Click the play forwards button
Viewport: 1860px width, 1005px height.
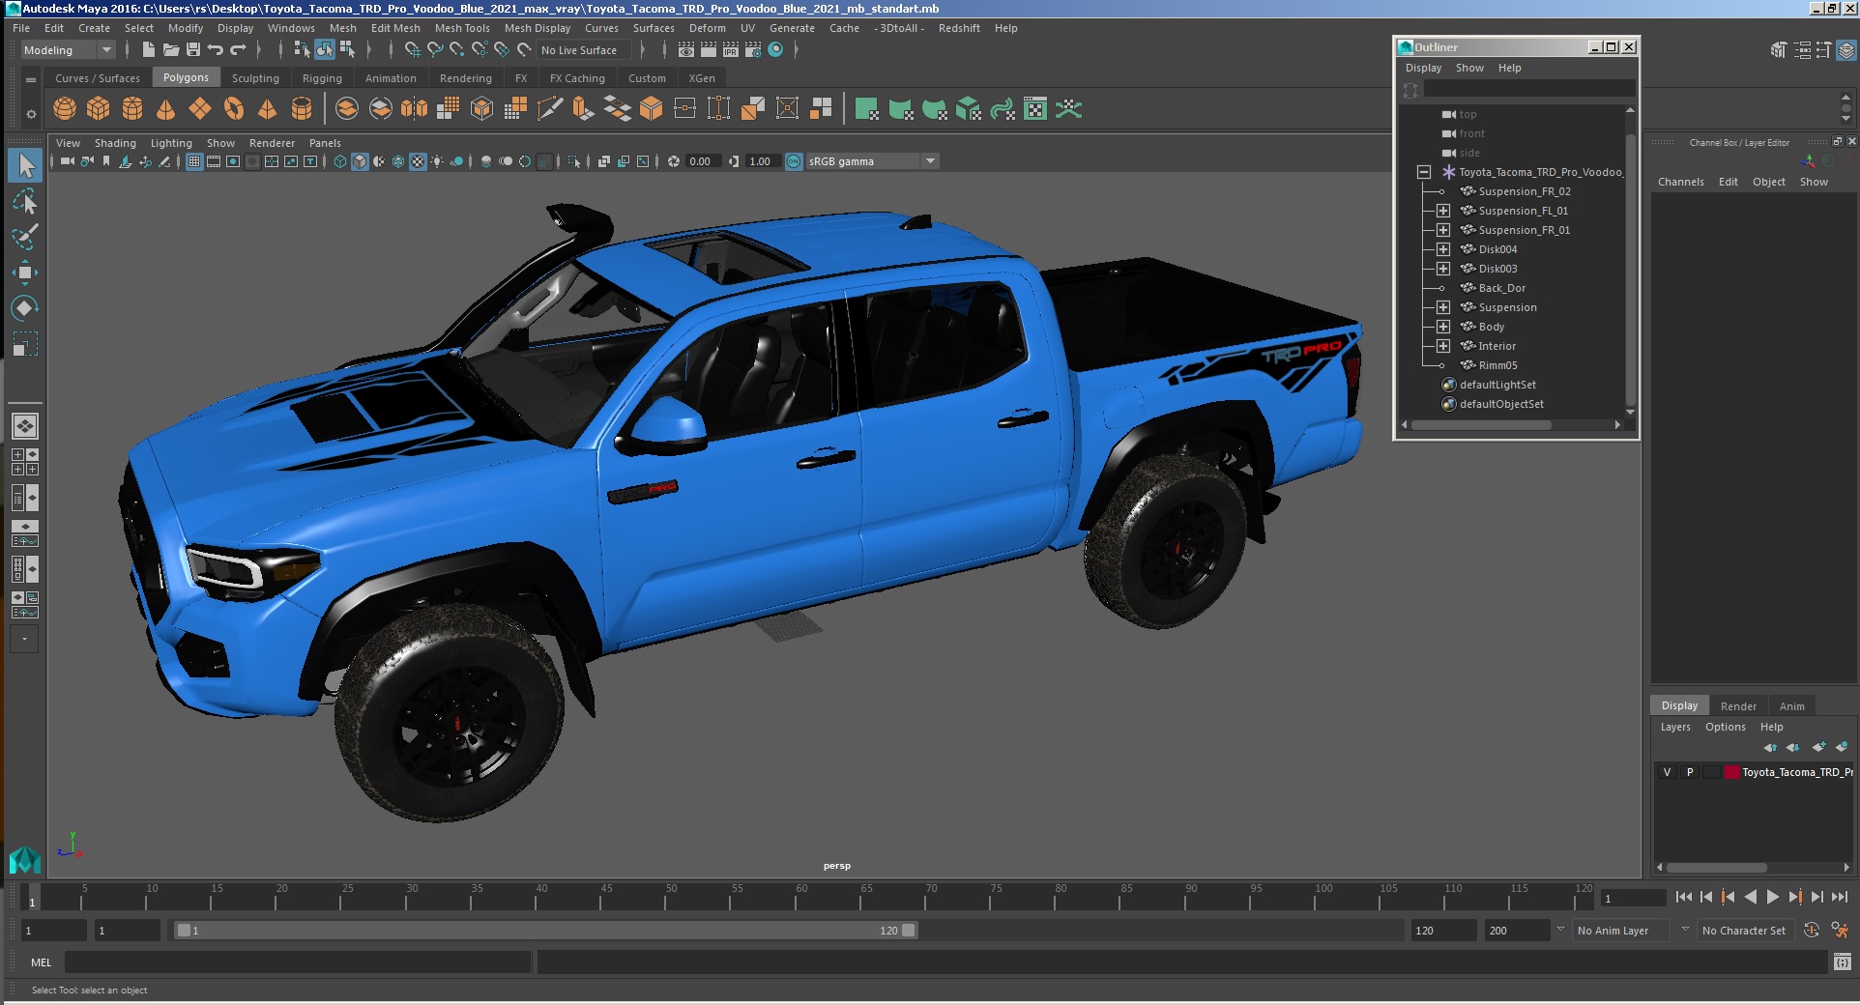pyautogui.click(x=1772, y=897)
